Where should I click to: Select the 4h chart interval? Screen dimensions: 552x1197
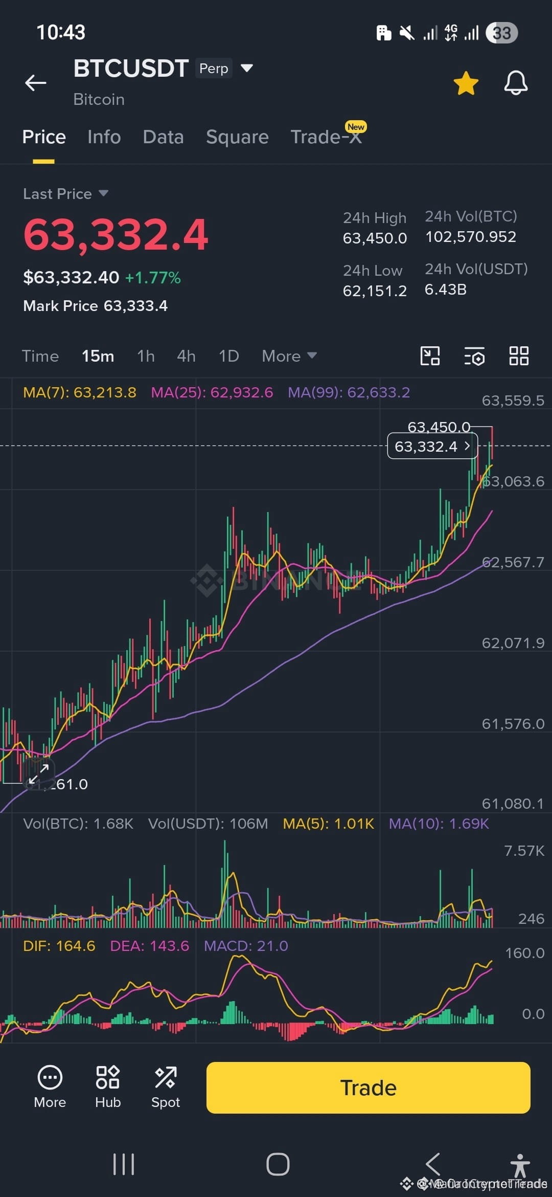[186, 356]
